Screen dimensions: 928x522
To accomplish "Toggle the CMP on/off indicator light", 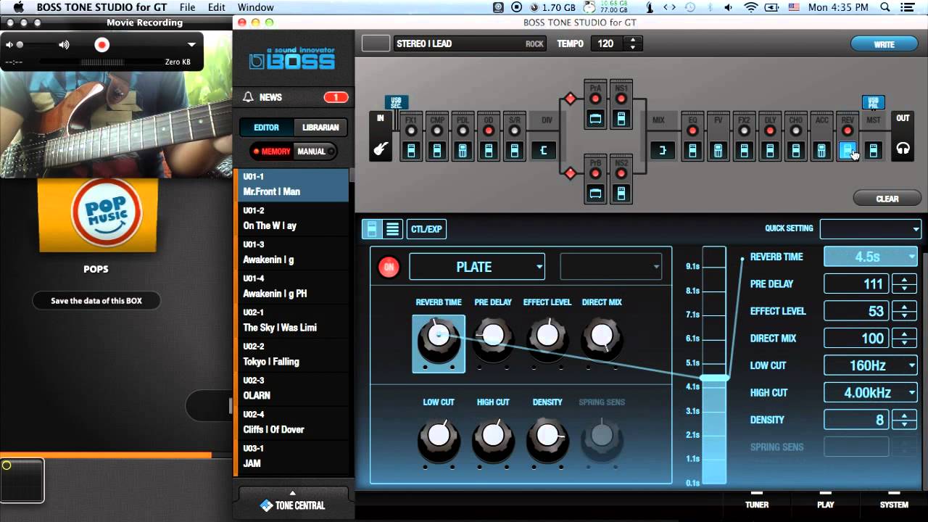I will (436, 130).
